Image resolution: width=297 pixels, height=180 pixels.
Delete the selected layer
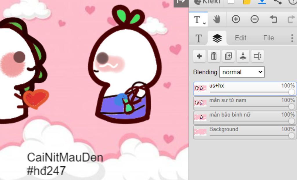pyautogui.click(x=214, y=56)
